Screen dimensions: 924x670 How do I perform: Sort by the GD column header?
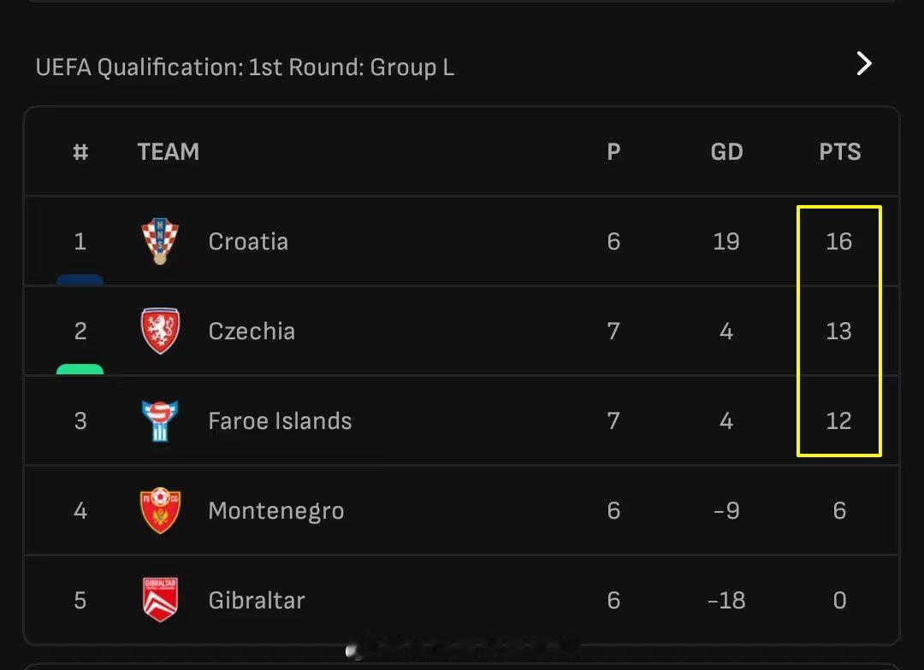726,152
